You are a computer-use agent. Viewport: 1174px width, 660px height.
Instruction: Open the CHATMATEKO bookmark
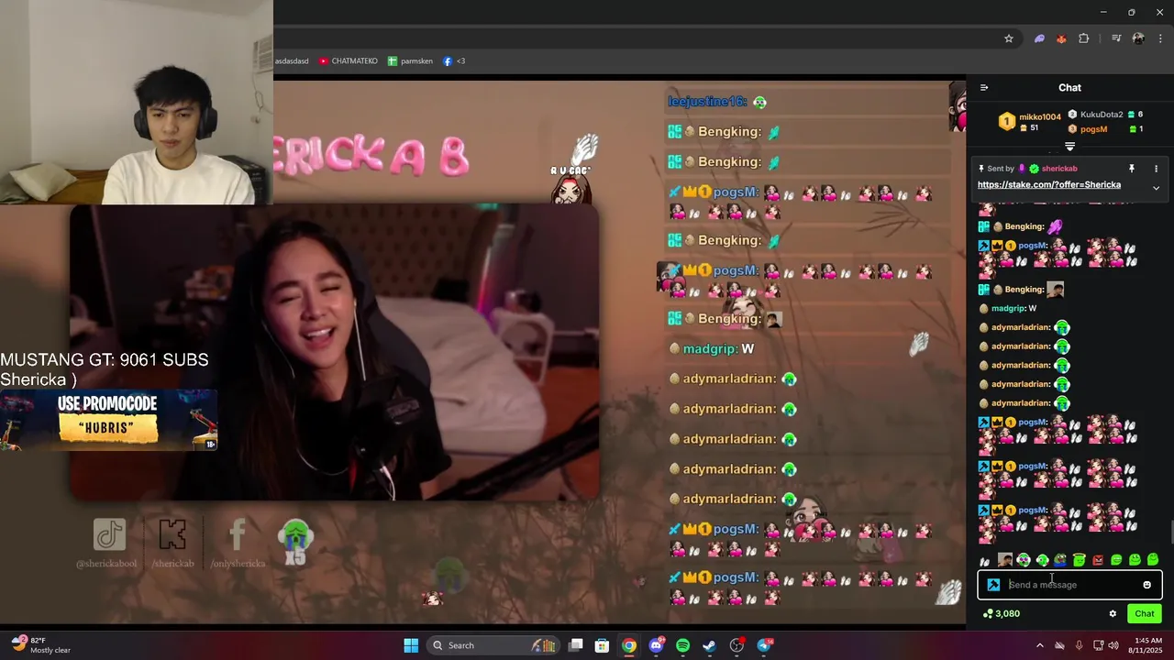click(x=349, y=60)
